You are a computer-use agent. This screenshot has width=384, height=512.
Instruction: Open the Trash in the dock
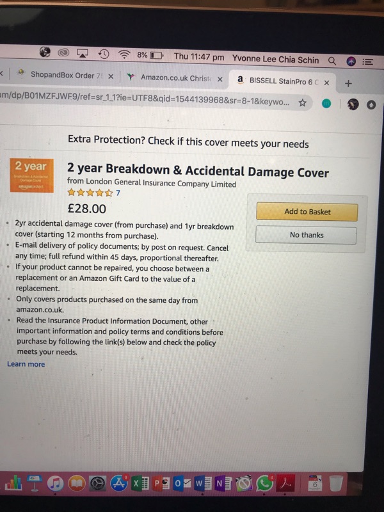point(336,483)
